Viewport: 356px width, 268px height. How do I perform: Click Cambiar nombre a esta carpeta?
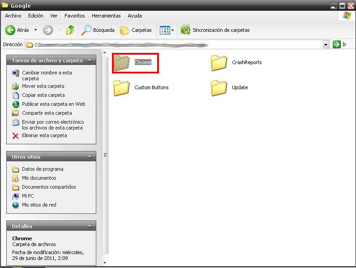(x=47, y=75)
